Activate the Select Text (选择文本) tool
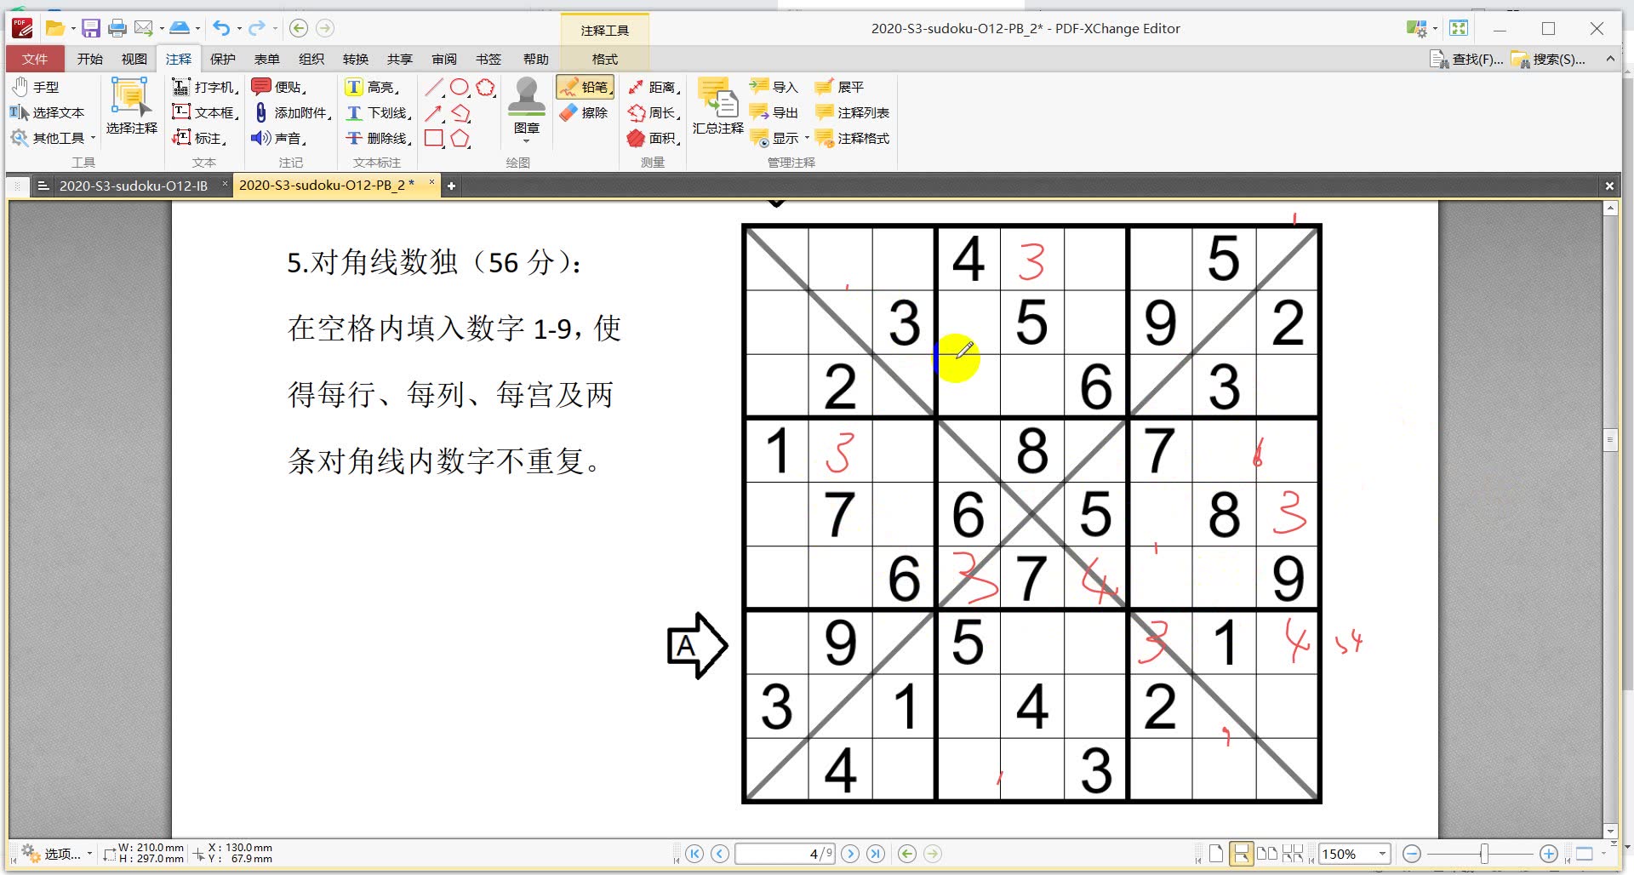The height and width of the screenshot is (875, 1634). click(48, 112)
